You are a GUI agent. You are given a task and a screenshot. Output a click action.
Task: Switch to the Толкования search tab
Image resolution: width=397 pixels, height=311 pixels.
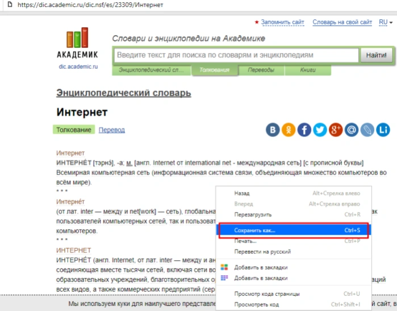[x=215, y=70]
